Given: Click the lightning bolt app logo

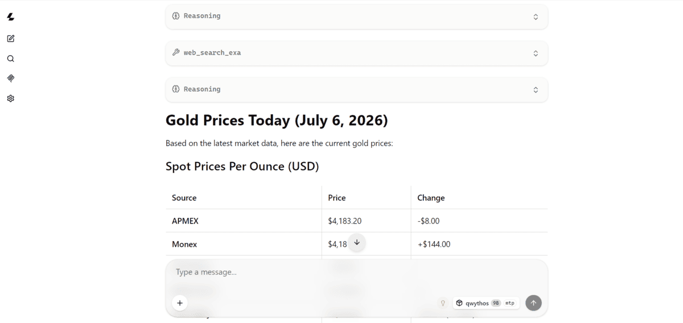Looking at the screenshot, I should coord(11,17).
